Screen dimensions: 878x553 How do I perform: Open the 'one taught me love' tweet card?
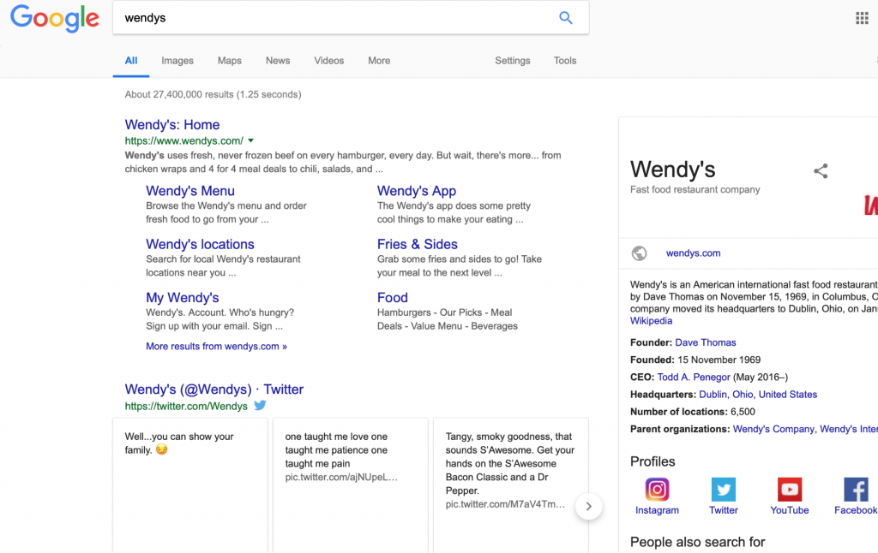351,485
